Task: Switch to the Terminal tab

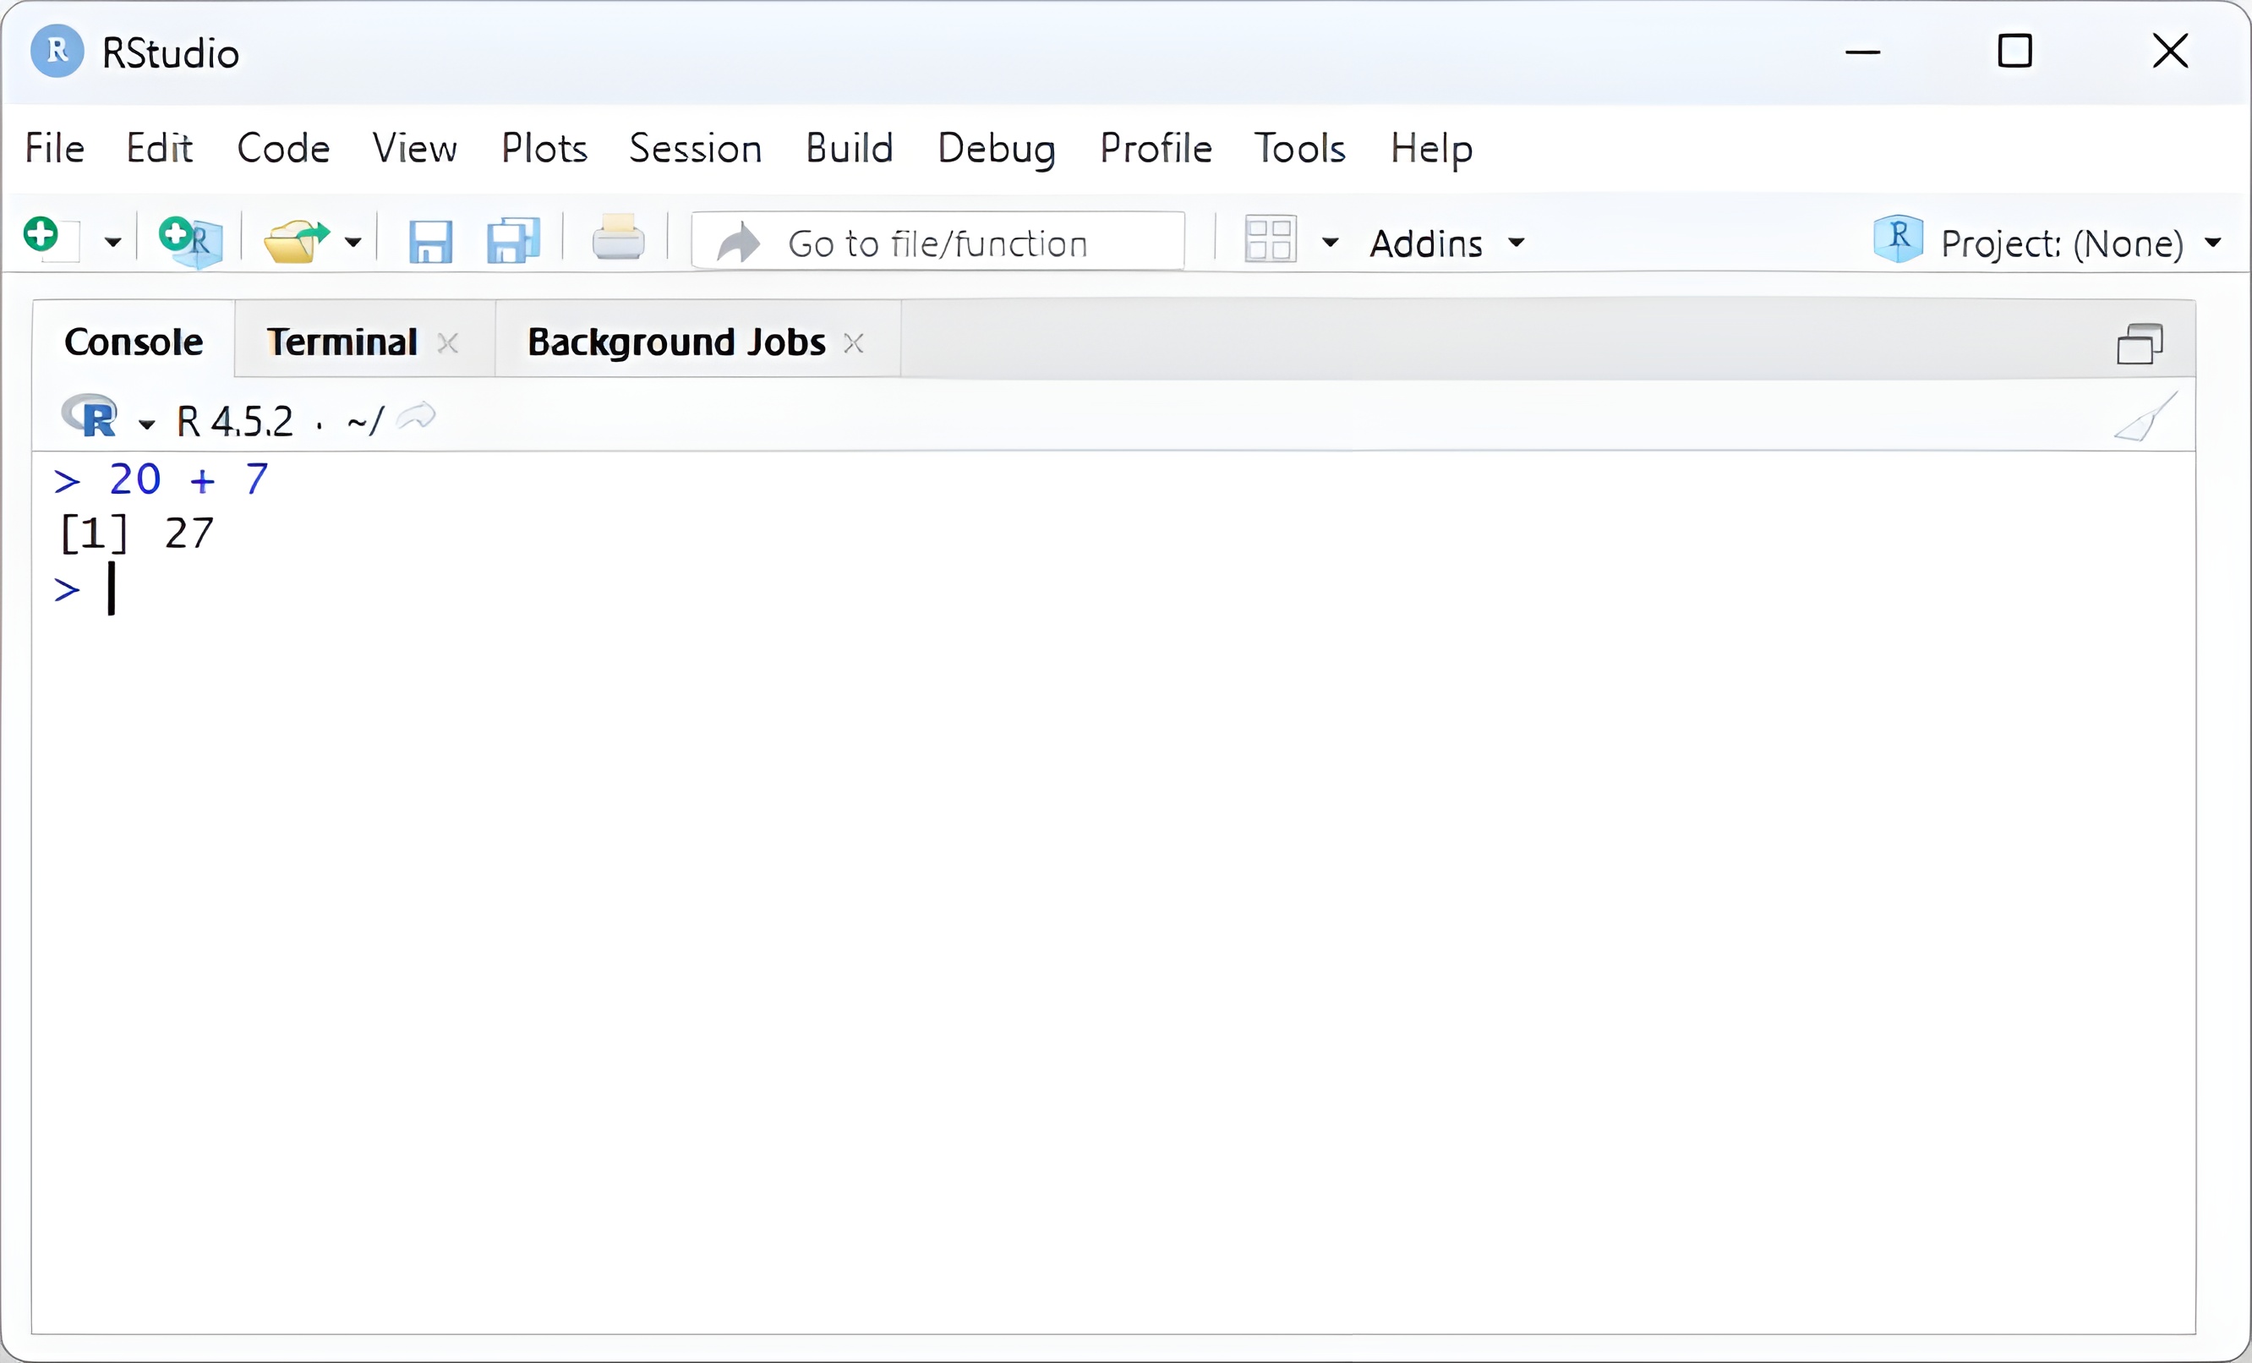Action: pos(342,342)
